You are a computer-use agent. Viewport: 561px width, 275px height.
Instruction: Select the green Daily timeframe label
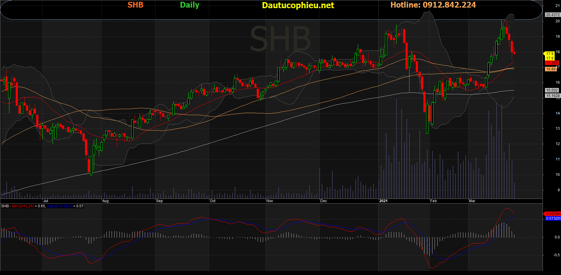pyautogui.click(x=190, y=5)
